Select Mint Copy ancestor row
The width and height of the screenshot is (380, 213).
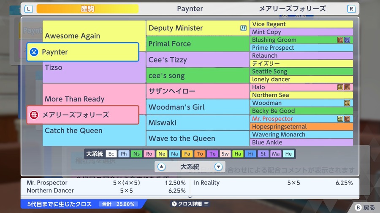pos(301,32)
